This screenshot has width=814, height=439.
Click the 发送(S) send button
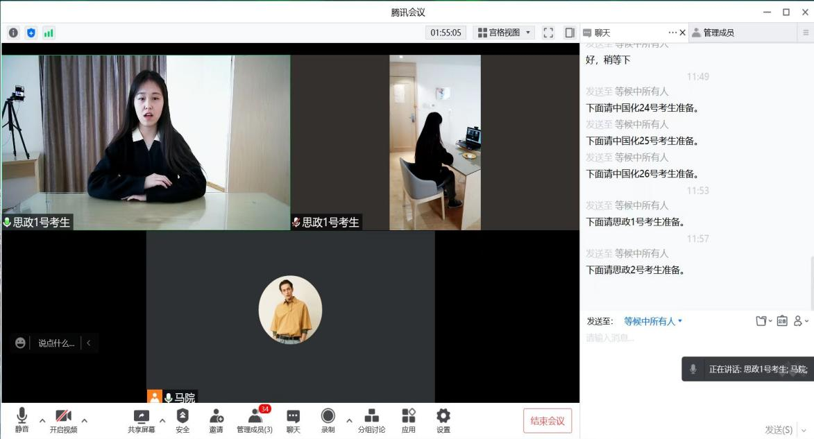778,430
